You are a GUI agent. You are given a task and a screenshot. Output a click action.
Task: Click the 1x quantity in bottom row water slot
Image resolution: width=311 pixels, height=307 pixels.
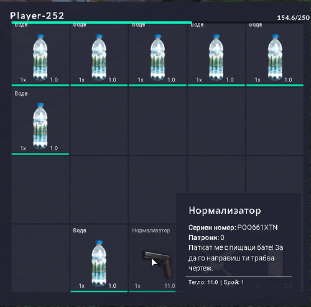[x=81, y=286]
